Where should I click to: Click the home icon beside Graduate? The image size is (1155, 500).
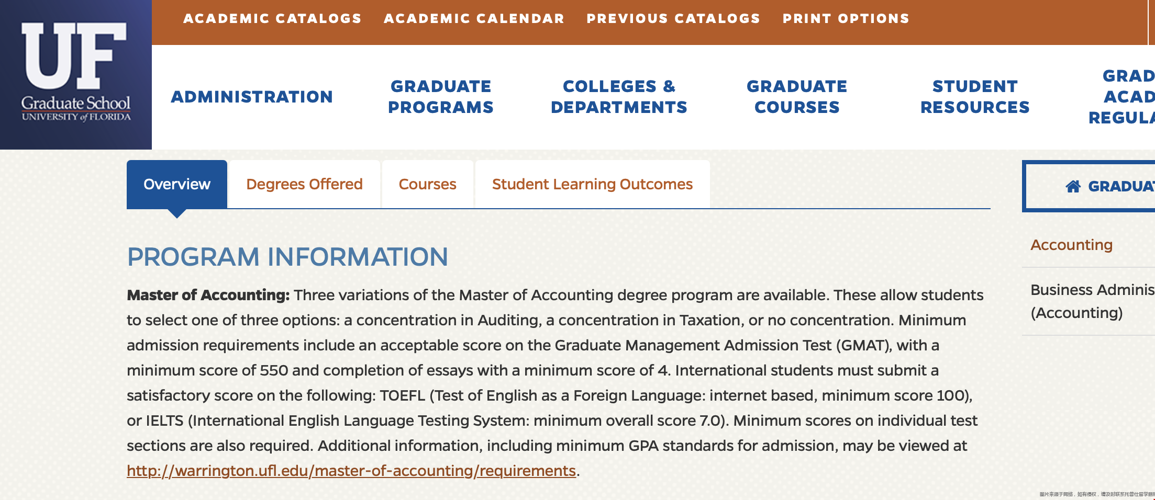point(1073,186)
